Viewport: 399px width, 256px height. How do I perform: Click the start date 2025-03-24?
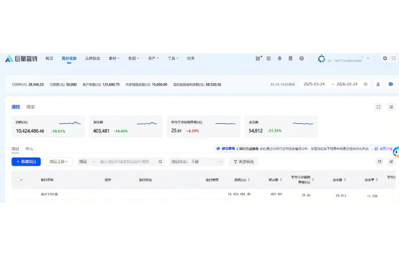pyautogui.click(x=314, y=84)
